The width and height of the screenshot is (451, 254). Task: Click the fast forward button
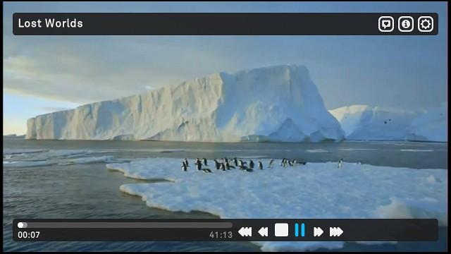pos(318,231)
